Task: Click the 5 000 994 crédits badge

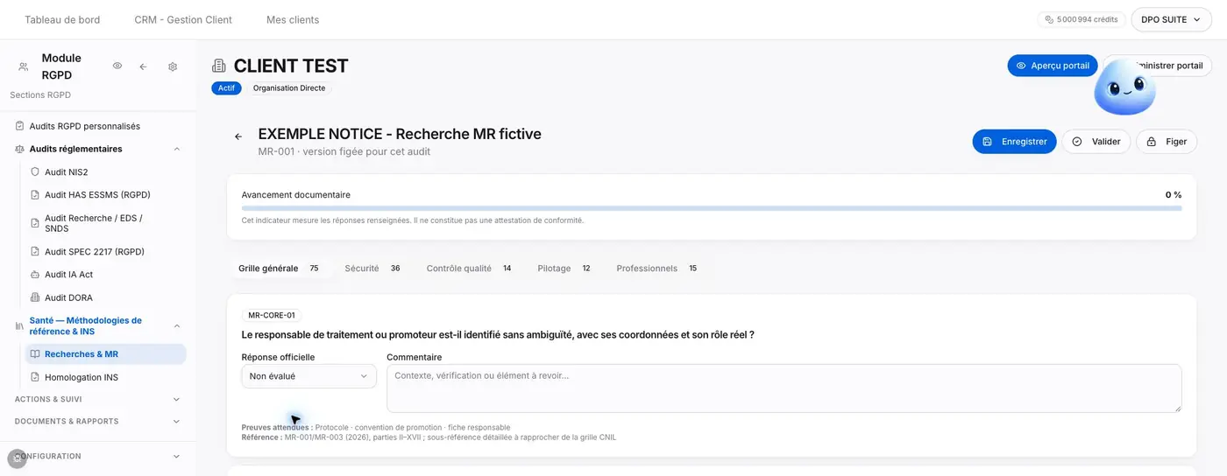Action: pos(1082,19)
